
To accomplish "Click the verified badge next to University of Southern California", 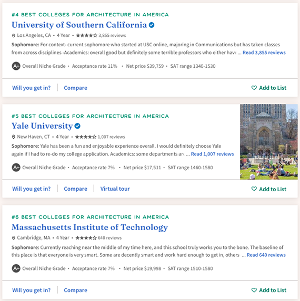I will coord(152,25).
